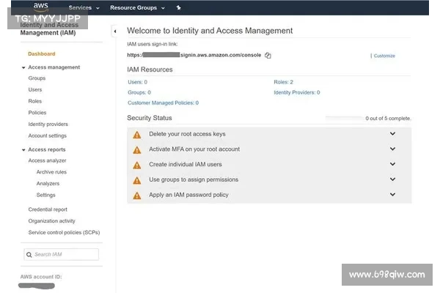This screenshot has height=293, width=440.
Task: Click warning icon for Delete root access keys
Action: (137, 135)
